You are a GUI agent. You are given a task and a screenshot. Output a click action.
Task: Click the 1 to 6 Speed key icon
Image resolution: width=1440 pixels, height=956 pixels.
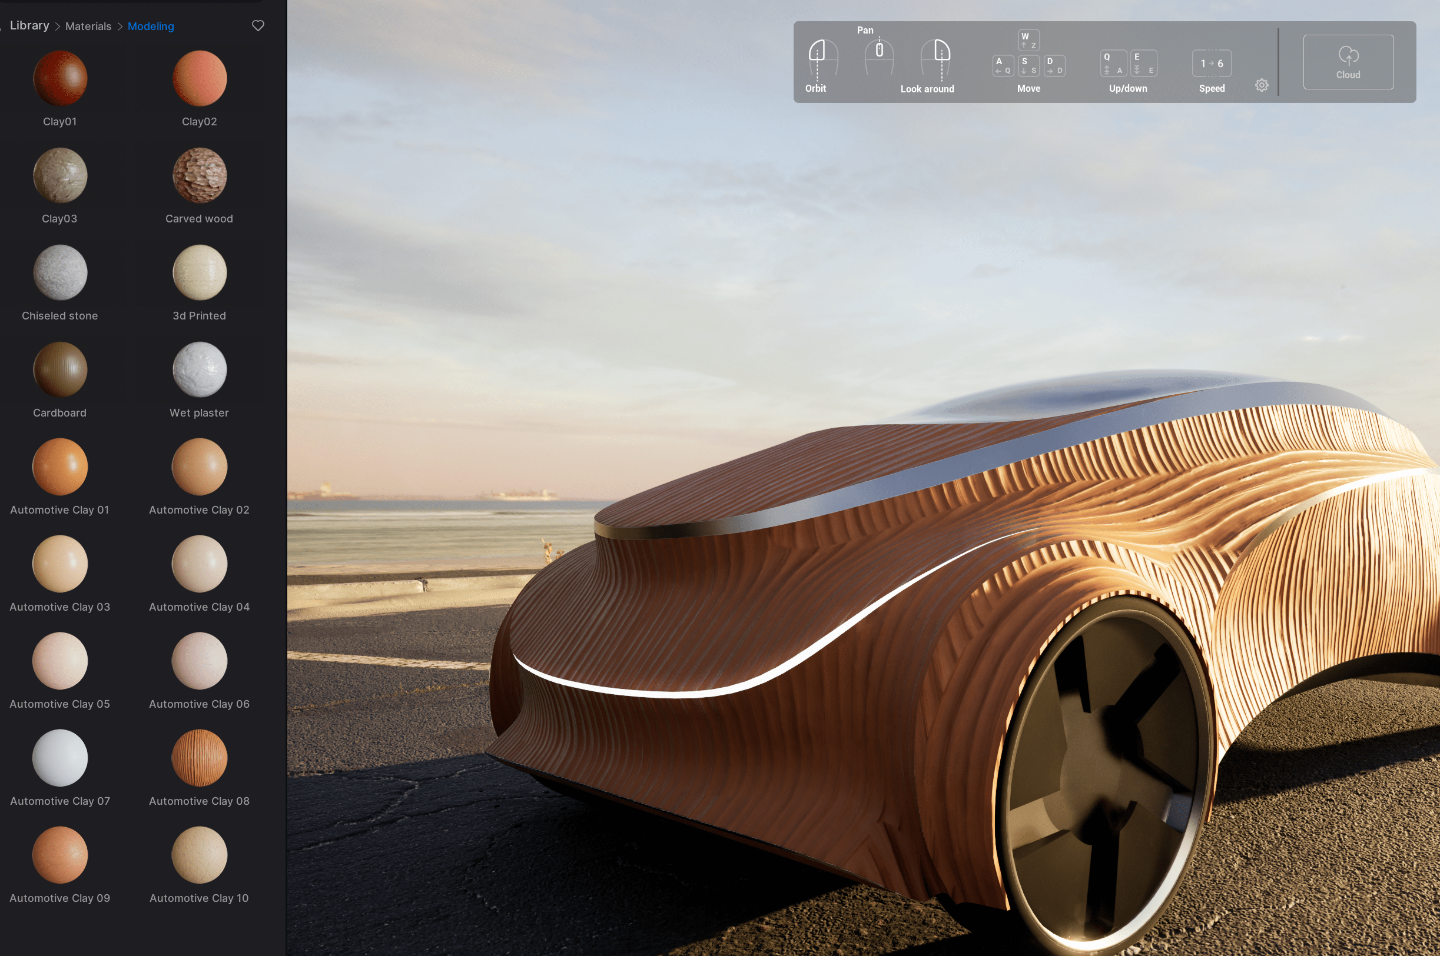point(1212,64)
